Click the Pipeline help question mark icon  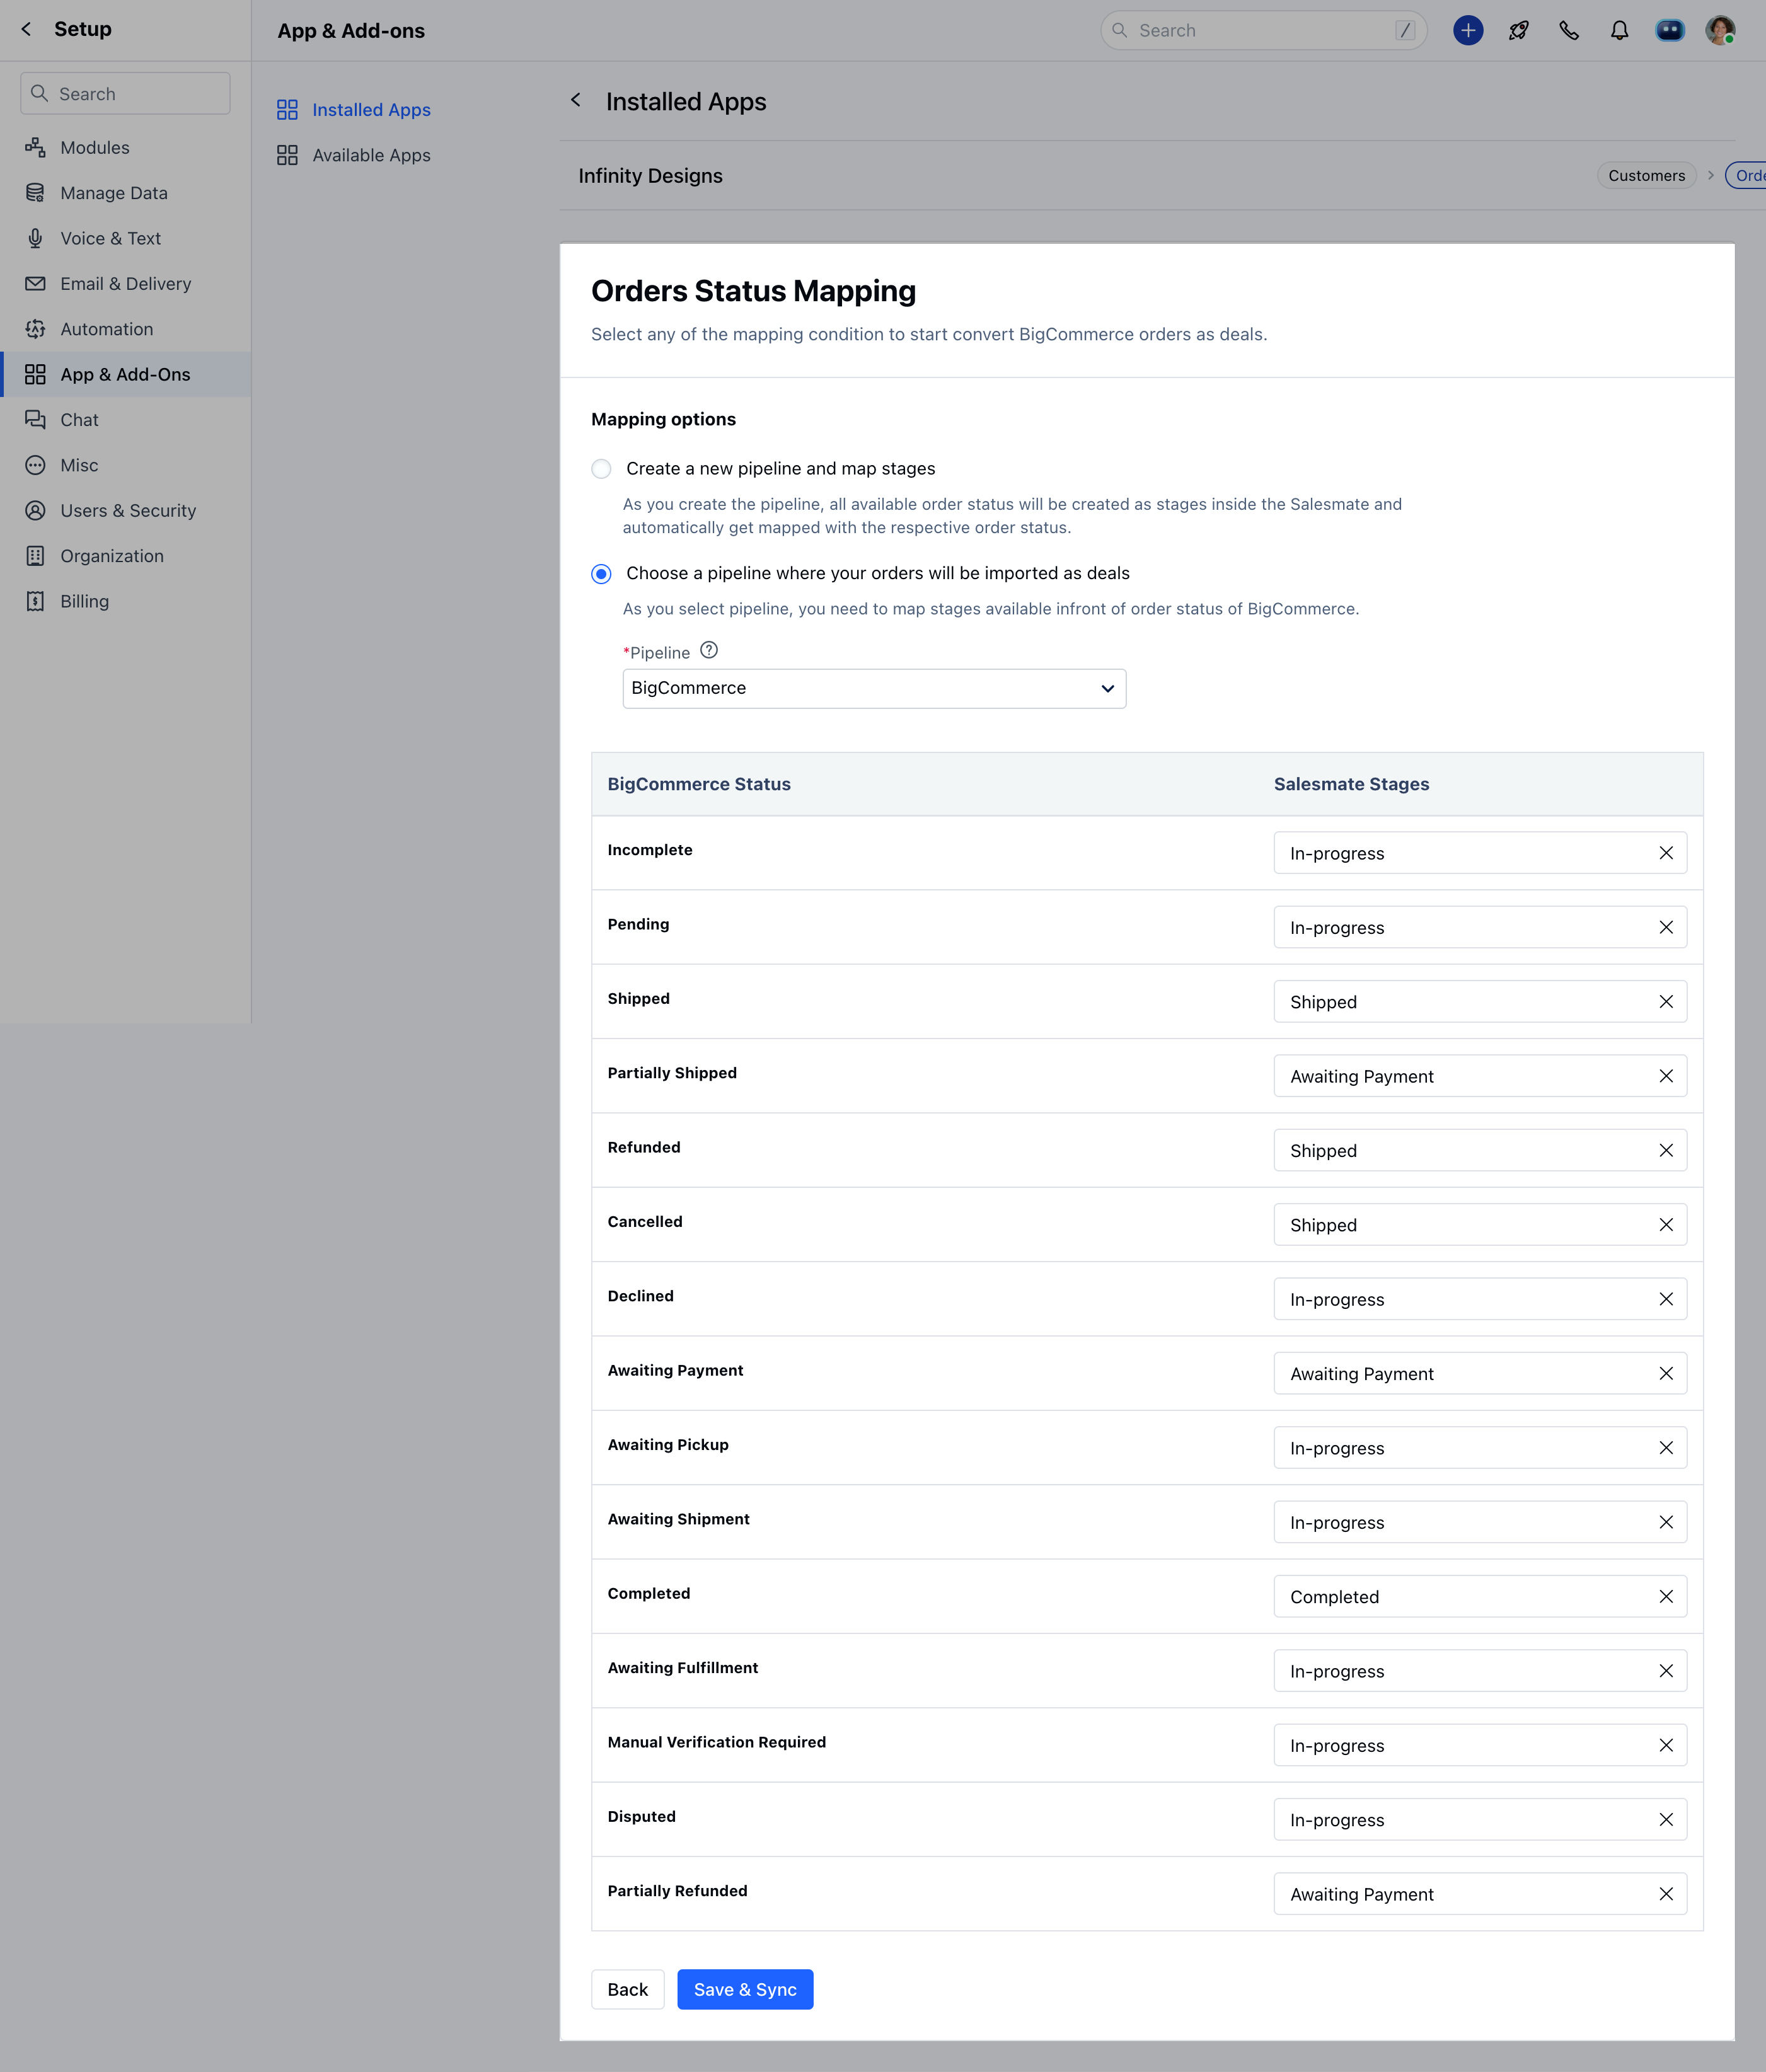pyautogui.click(x=709, y=650)
